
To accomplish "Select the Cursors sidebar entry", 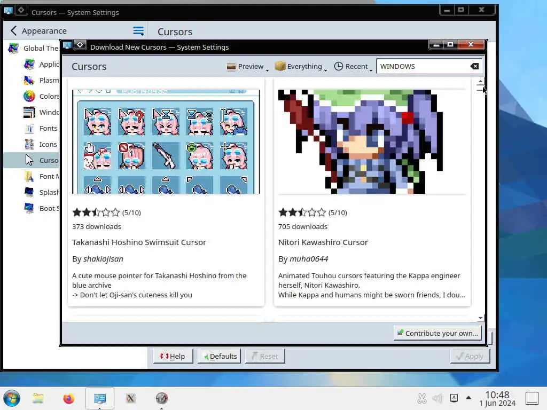I will pyautogui.click(x=32, y=160).
